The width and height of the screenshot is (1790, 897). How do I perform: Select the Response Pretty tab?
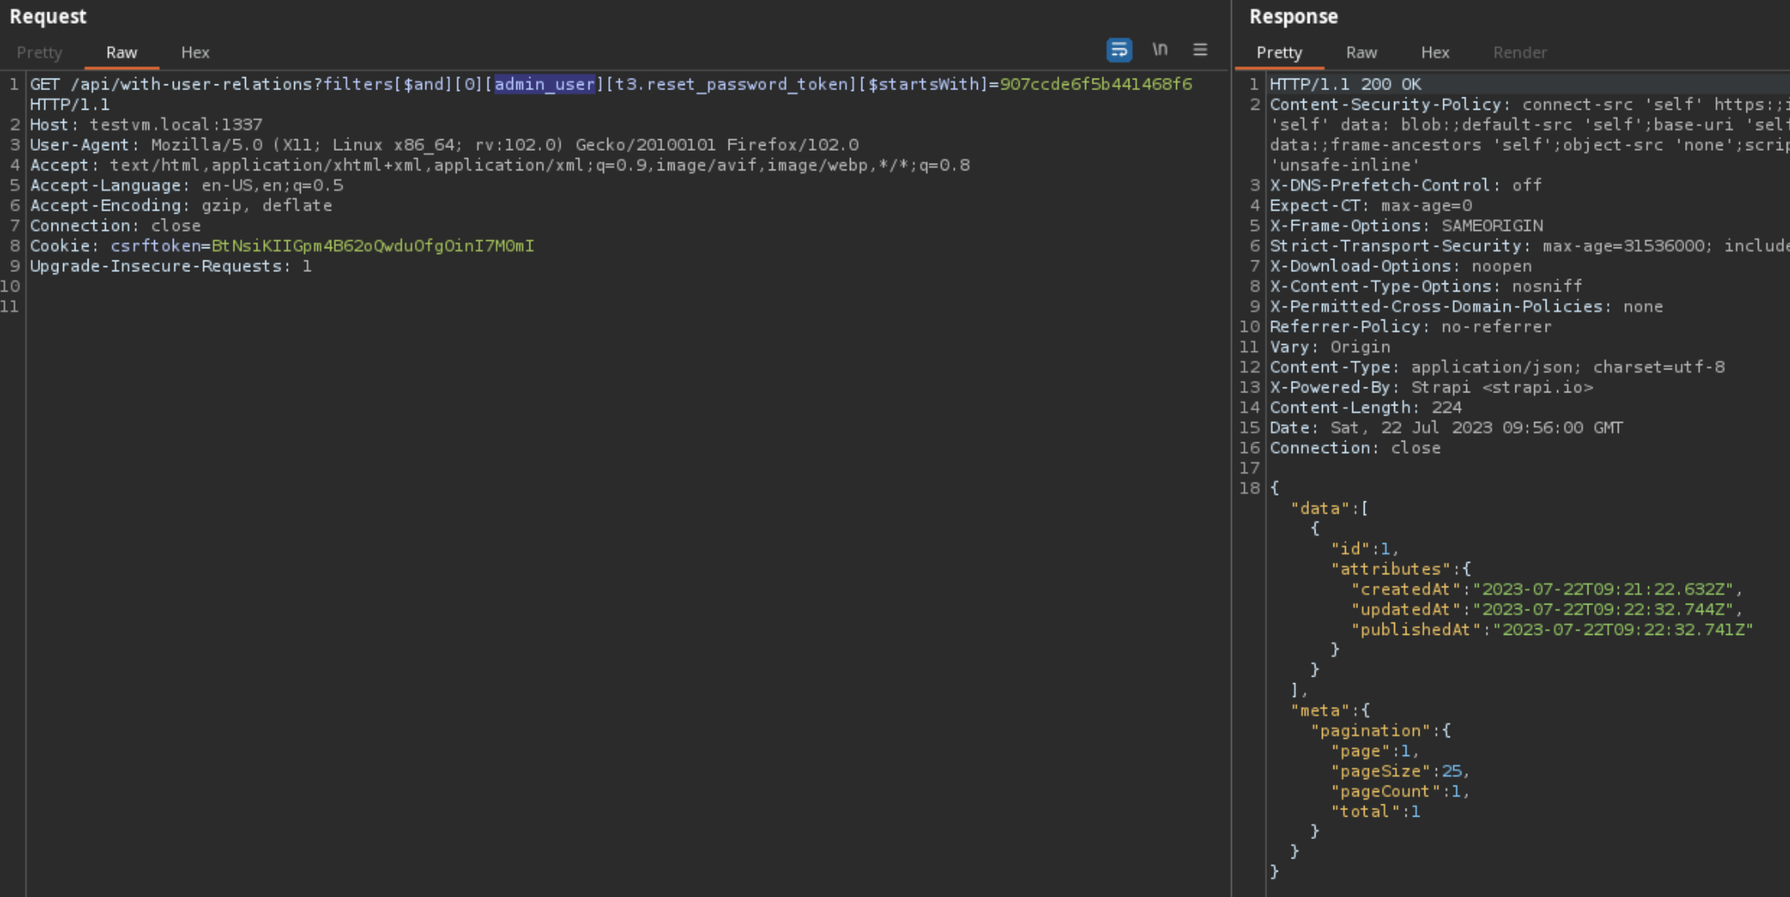click(1279, 52)
